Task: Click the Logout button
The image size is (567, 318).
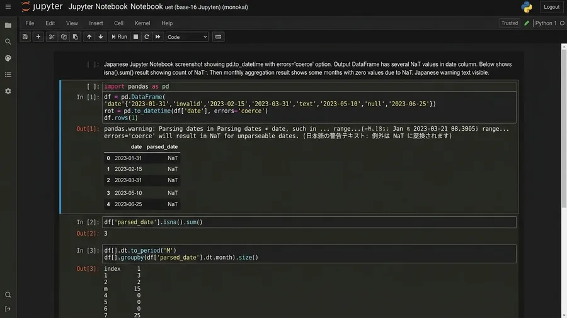Action: [x=551, y=7]
